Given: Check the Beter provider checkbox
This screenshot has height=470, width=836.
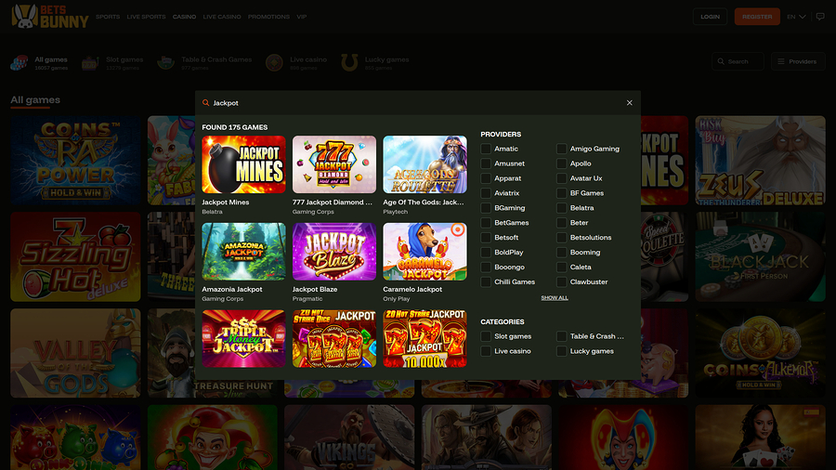Looking at the screenshot, I should coord(561,223).
